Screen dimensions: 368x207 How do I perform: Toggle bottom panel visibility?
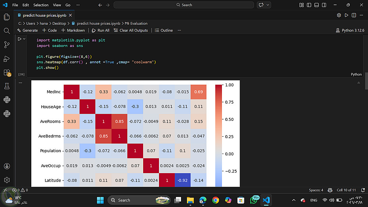[316, 5]
